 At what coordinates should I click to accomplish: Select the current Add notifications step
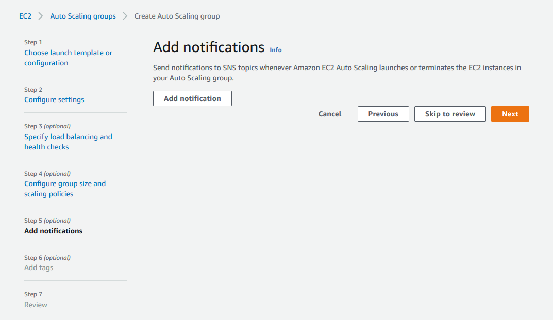(x=53, y=231)
